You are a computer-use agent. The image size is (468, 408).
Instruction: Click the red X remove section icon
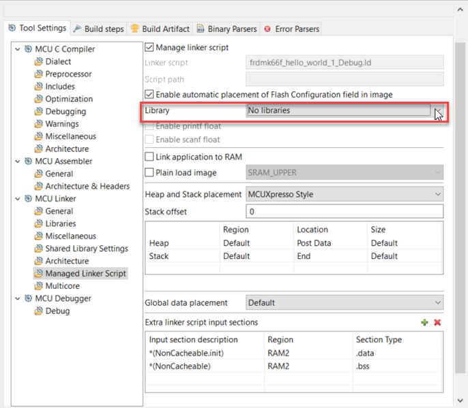click(x=437, y=322)
